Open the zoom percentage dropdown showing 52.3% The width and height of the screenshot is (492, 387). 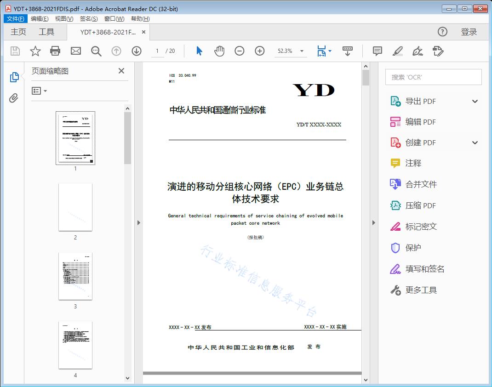pyautogui.click(x=301, y=51)
